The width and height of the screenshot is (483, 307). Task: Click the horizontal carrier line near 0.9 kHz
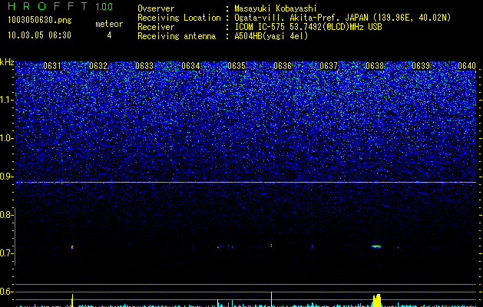pyautogui.click(x=246, y=183)
